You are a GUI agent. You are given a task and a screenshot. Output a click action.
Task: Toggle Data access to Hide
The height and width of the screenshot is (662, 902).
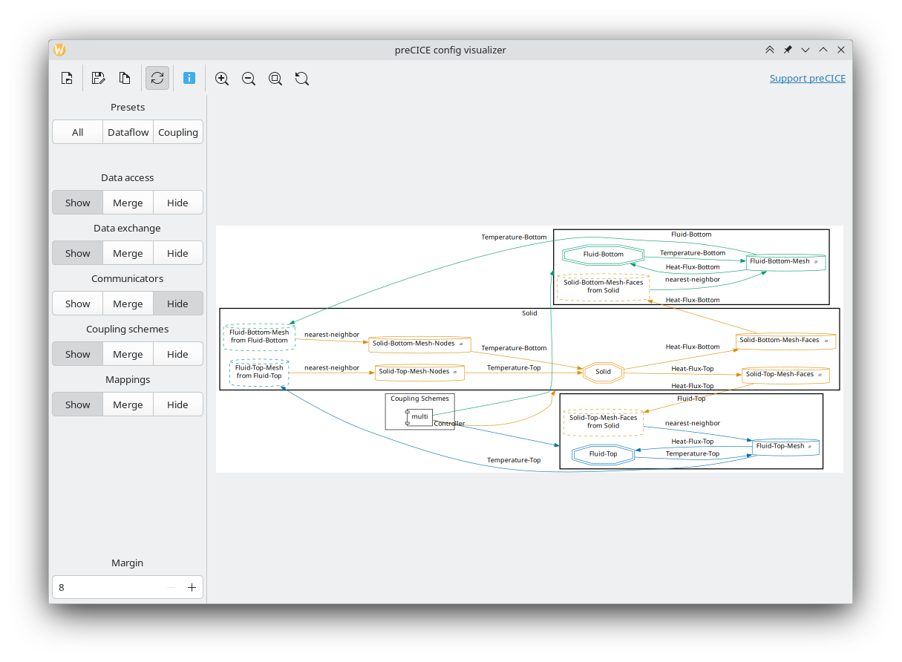point(177,202)
